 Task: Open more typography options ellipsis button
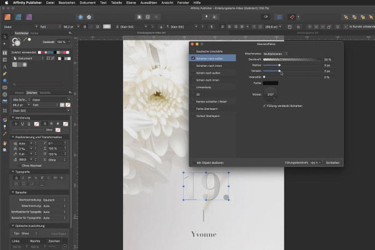(x=41, y=184)
